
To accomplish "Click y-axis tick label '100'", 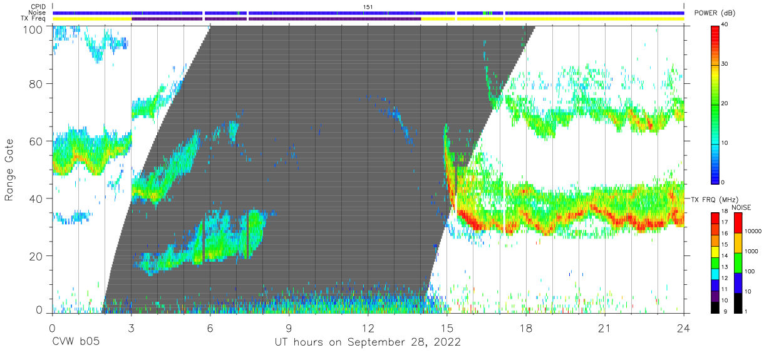I will click(34, 29).
